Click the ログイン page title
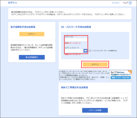 pyautogui.click(x=12, y=3)
